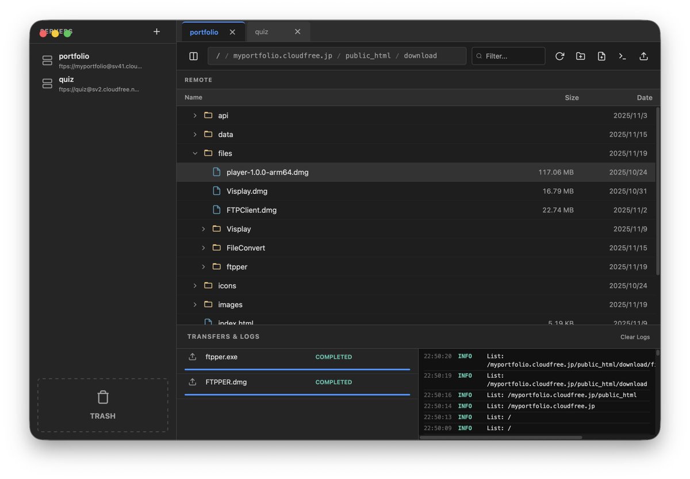Close the quiz tab
The height and width of the screenshot is (479, 690).
pyautogui.click(x=297, y=32)
